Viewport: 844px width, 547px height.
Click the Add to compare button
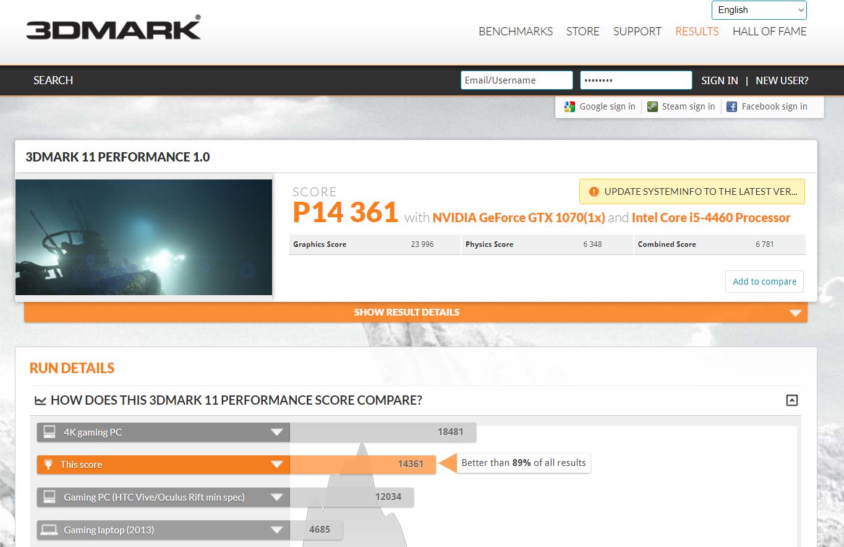[765, 282]
